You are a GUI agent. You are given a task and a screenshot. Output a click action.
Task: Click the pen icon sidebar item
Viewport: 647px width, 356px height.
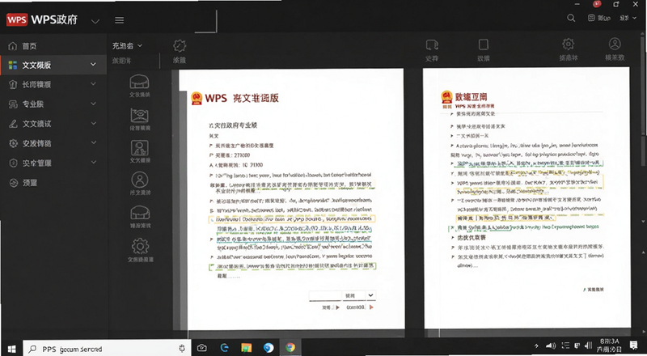pyautogui.click(x=30, y=124)
